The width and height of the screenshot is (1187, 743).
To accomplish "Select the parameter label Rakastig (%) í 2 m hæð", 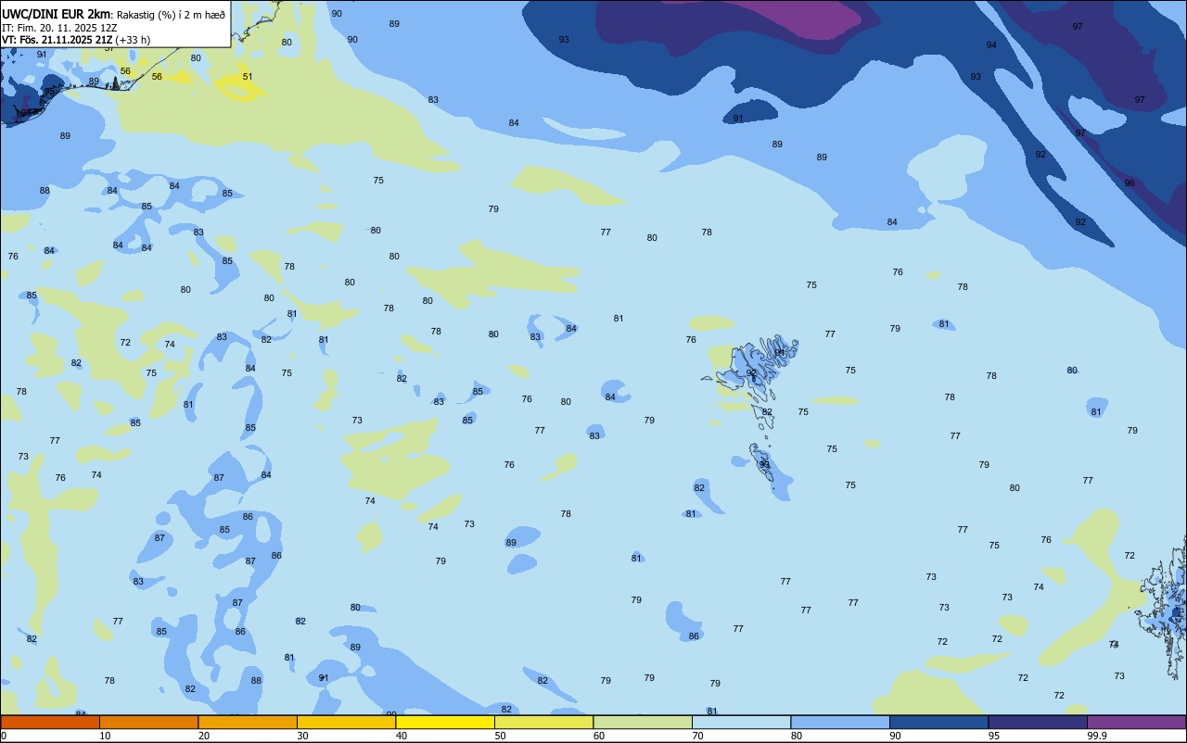I will (x=171, y=14).
